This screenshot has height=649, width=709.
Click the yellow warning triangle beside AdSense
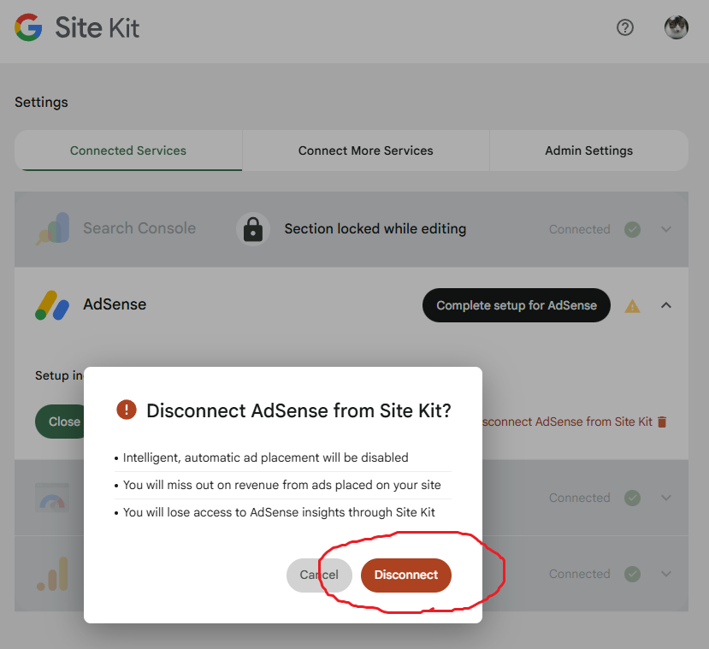pyautogui.click(x=633, y=305)
